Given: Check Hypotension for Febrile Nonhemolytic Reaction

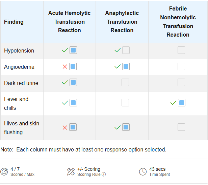Looking at the screenshot, I should click(181, 50).
